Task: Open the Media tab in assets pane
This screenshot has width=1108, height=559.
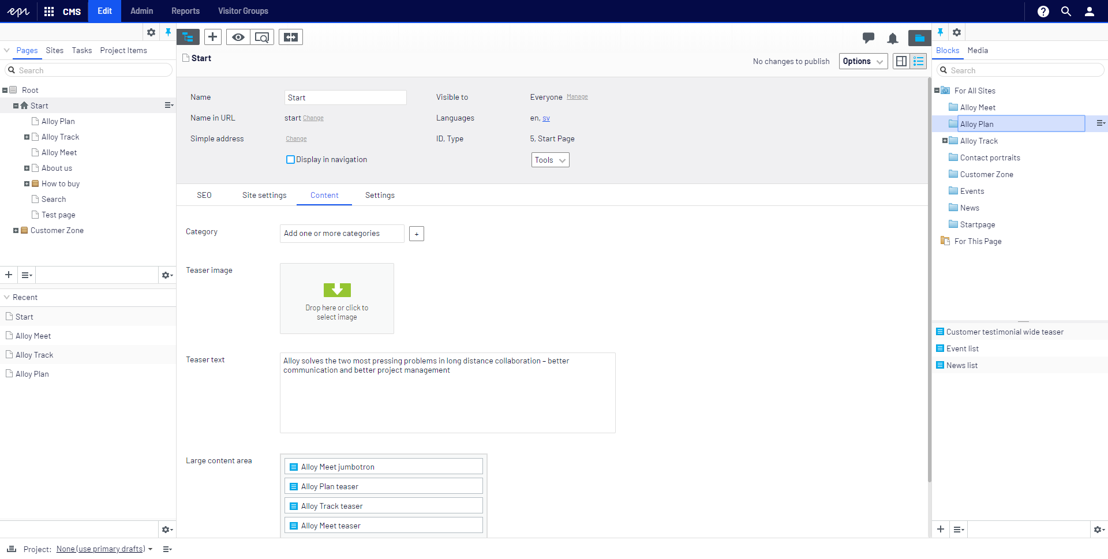Action: [x=978, y=51]
